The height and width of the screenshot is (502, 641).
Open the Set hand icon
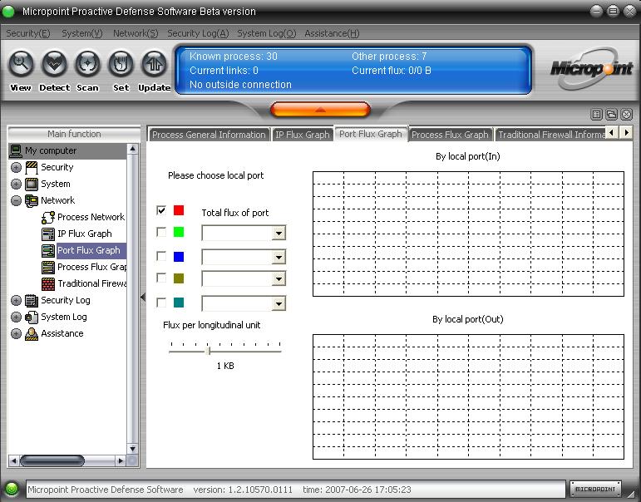tap(121, 64)
